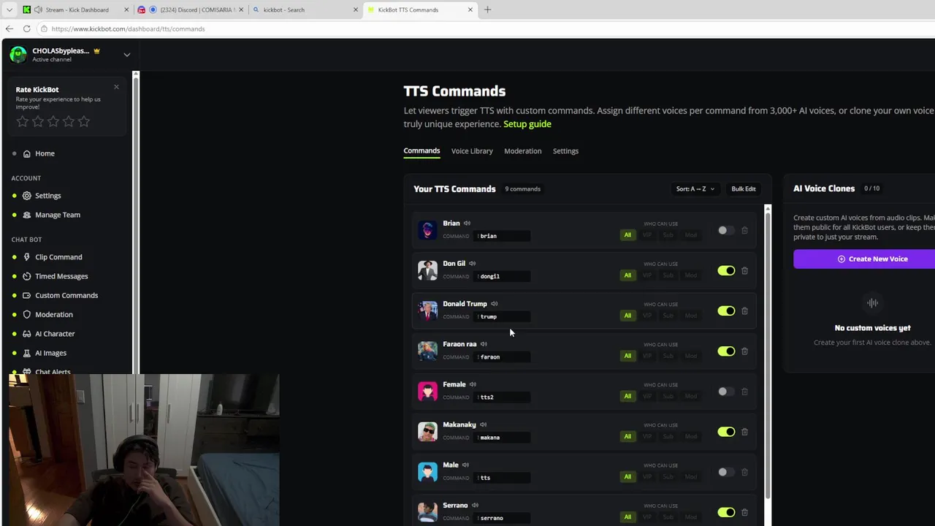Play the Serrano voice preview icon
This screenshot has height=526, width=935.
tap(475, 505)
